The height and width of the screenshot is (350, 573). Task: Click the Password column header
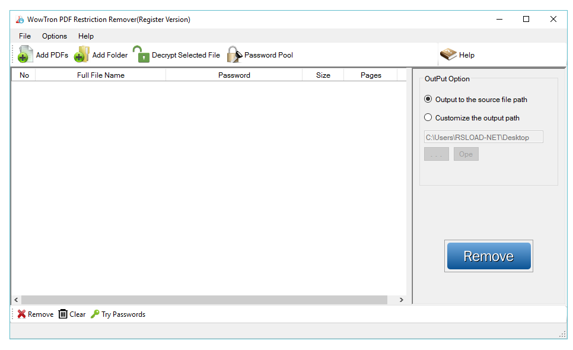click(x=234, y=75)
